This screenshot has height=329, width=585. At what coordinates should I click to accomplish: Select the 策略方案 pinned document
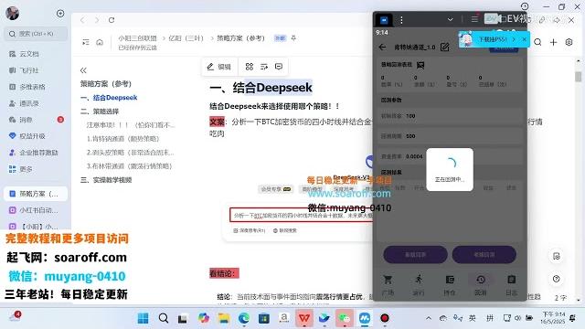[36, 194]
